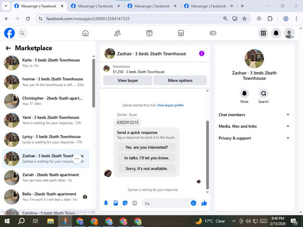Open the Windows notification center icon
Image resolution: width=303 pixels, height=227 pixels.
click(x=294, y=221)
